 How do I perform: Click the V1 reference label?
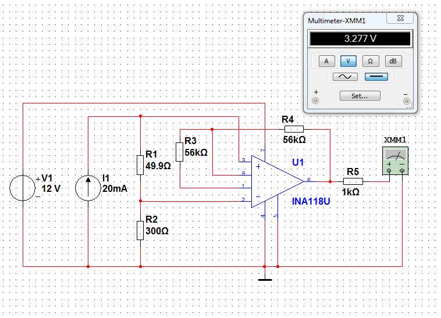click(x=47, y=178)
